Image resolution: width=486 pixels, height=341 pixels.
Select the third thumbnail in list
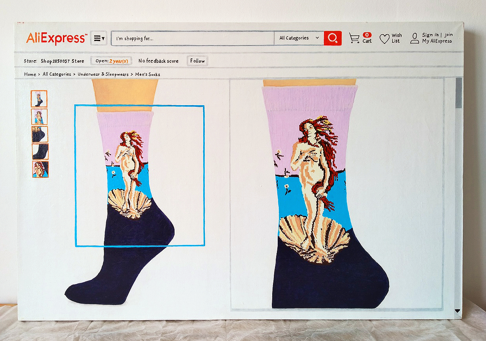[40, 134]
